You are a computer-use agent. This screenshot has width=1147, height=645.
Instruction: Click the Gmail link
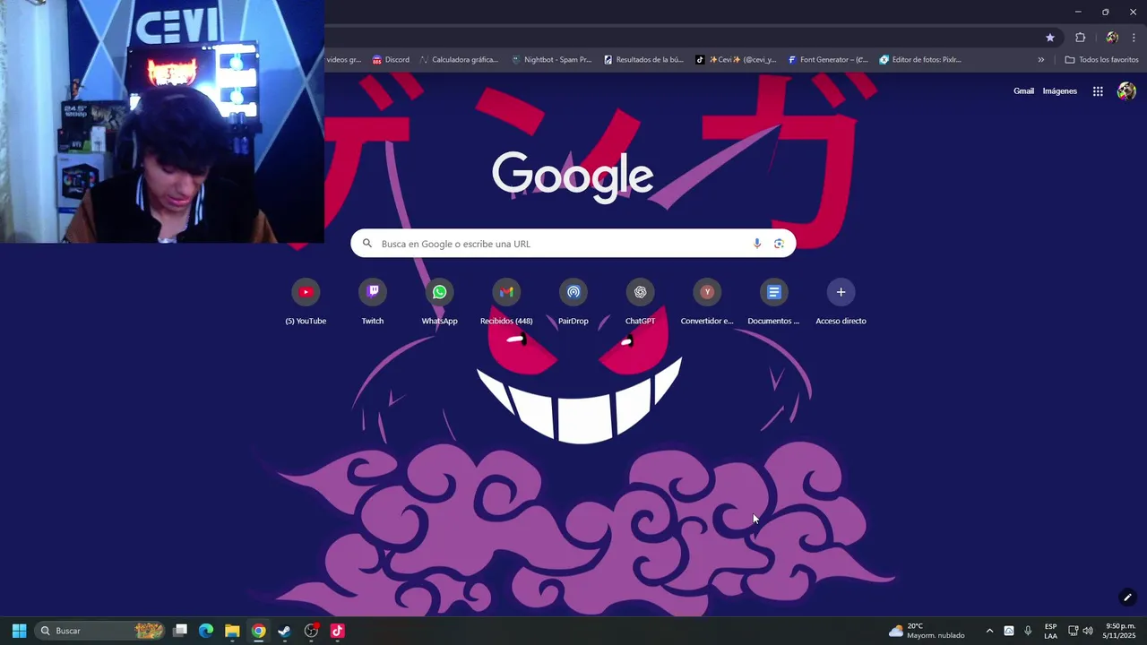pos(1023,91)
